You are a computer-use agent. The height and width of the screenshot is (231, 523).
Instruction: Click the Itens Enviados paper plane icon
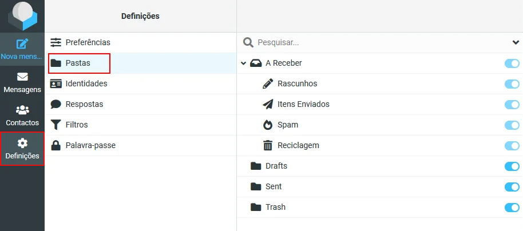268,104
